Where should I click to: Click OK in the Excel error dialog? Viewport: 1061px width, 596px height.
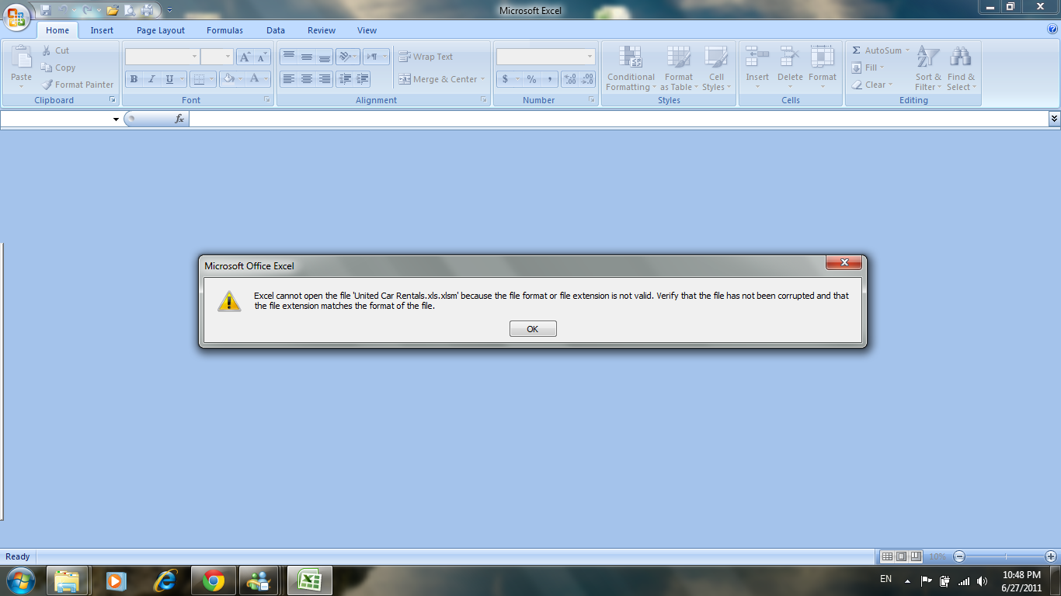tap(533, 329)
